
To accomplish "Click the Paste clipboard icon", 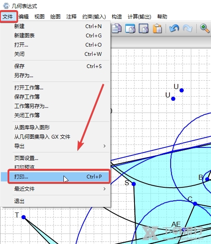I will (157, 28).
